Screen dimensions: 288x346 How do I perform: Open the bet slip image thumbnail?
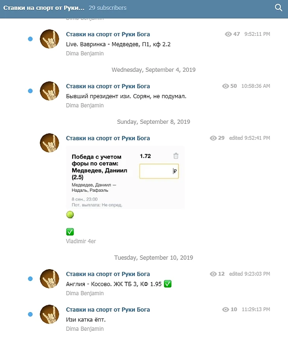click(x=125, y=177)
